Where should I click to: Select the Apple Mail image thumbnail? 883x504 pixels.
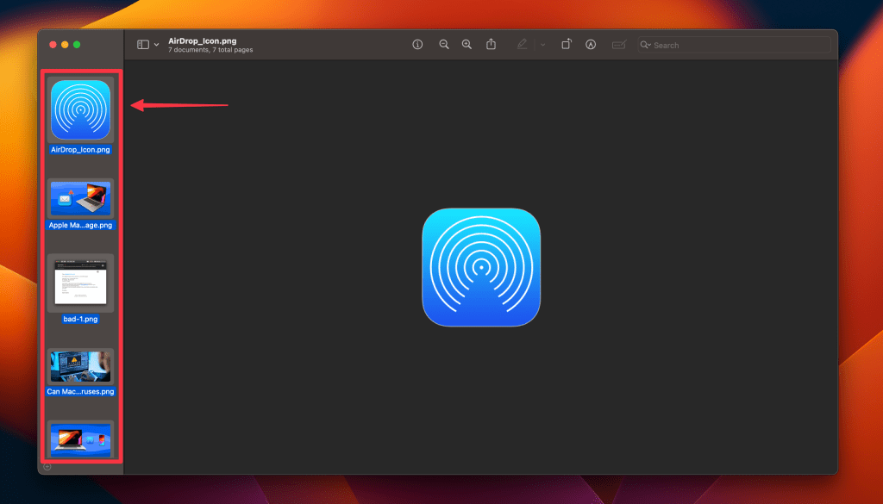tap(80, 198)
